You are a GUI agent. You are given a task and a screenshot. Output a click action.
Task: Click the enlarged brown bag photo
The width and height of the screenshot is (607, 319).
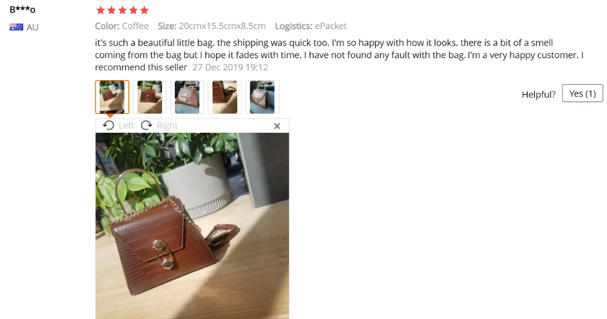[192, 226]
